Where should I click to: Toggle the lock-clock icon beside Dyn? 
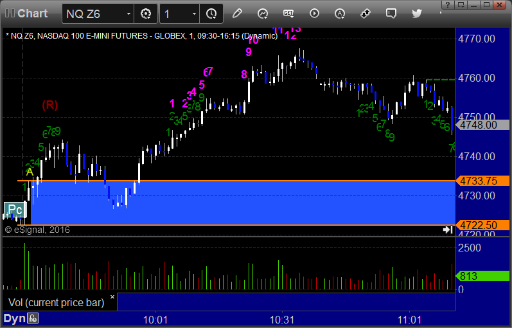33,318
